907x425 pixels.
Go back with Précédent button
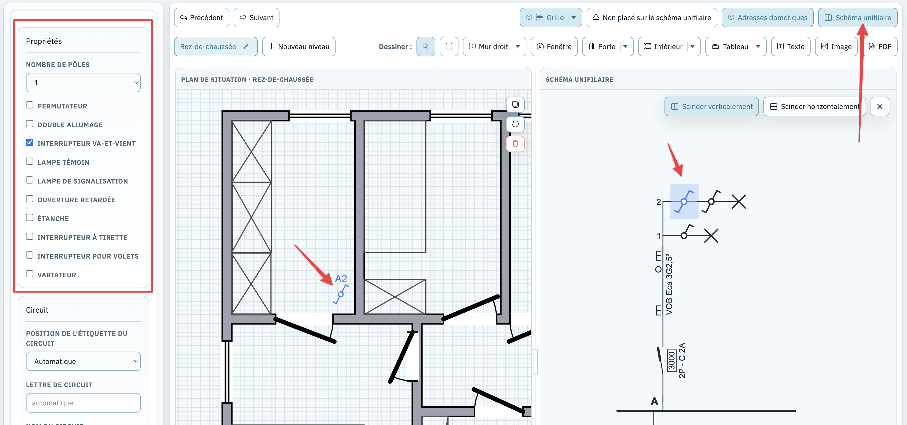pos(201,18)
